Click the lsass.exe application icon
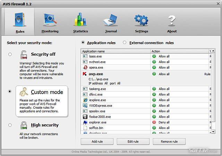 (85, 56)
